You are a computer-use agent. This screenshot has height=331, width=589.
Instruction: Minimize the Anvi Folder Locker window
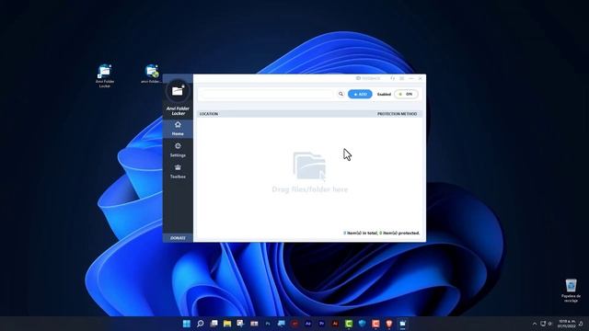411,78
